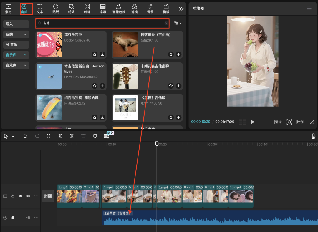The height and width of the screenshot is (232, 318).
Task: Click the playhead handle on timeline ruler
Action: point(157,144)
